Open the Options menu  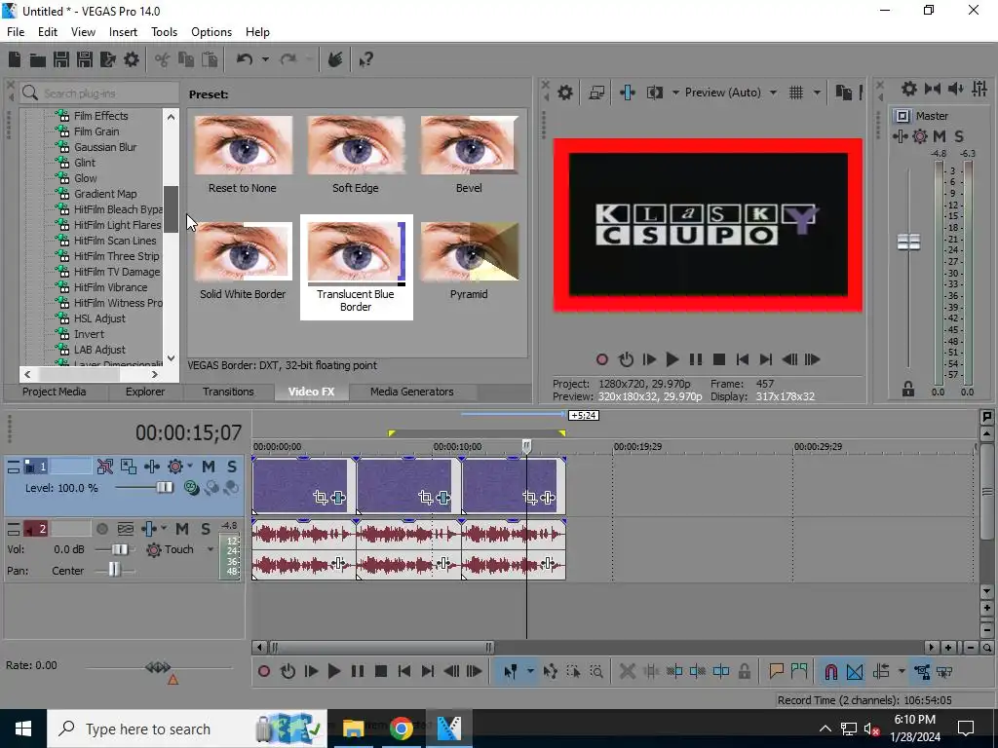pos(211,32)
